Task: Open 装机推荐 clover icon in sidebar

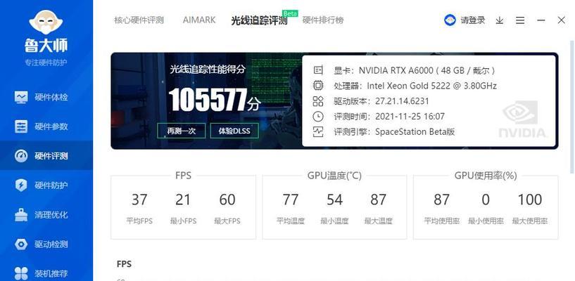Action: point(21,273)
